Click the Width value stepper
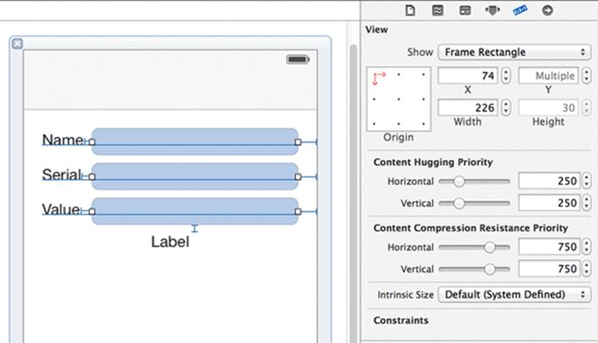 pyautogui.click(x=506, y=107)
